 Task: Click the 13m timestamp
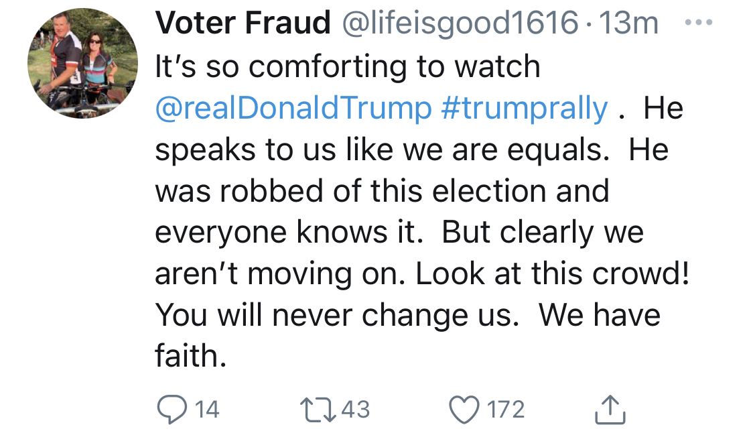630,25
